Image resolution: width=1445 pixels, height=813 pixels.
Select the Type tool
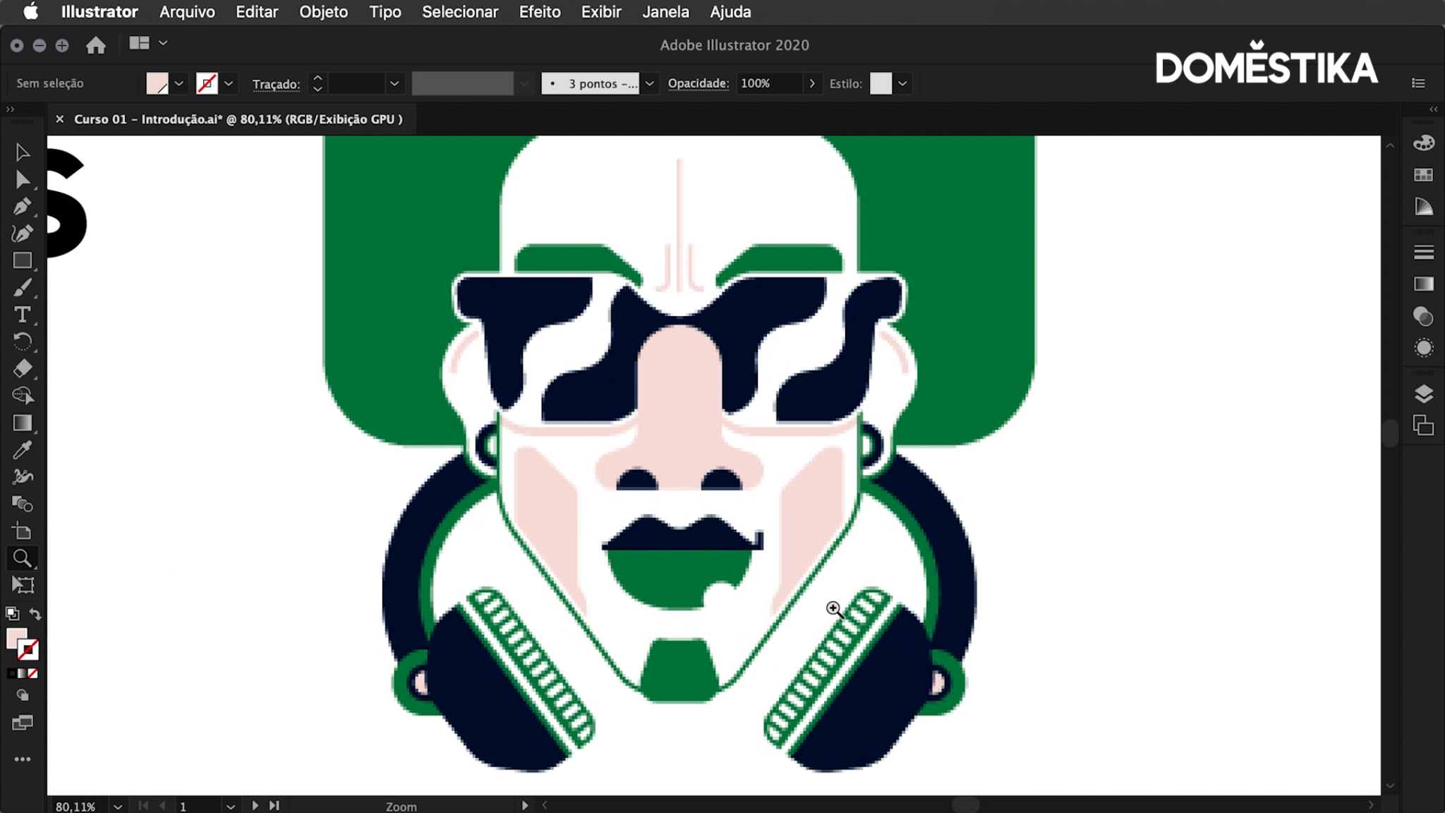point(22,315)
